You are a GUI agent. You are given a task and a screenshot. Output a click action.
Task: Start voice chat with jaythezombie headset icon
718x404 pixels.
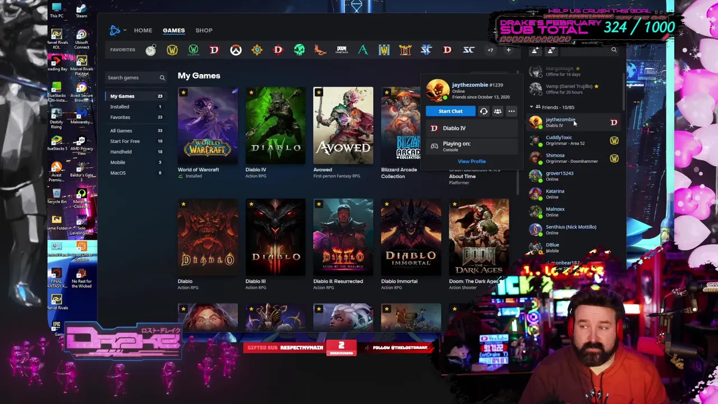click(484, 111)
